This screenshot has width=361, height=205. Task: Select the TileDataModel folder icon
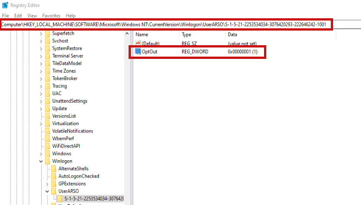tap(48, 63)
